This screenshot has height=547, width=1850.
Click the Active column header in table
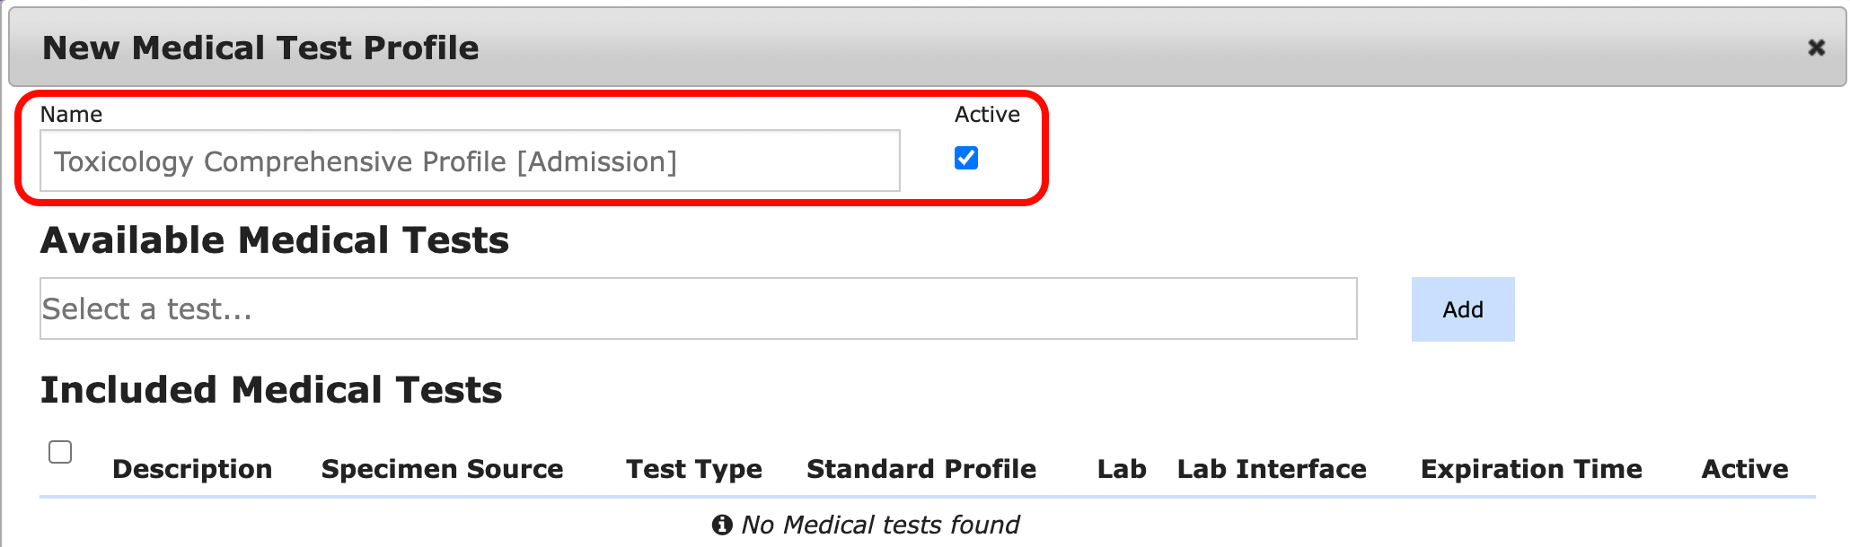pos(1744,469)
